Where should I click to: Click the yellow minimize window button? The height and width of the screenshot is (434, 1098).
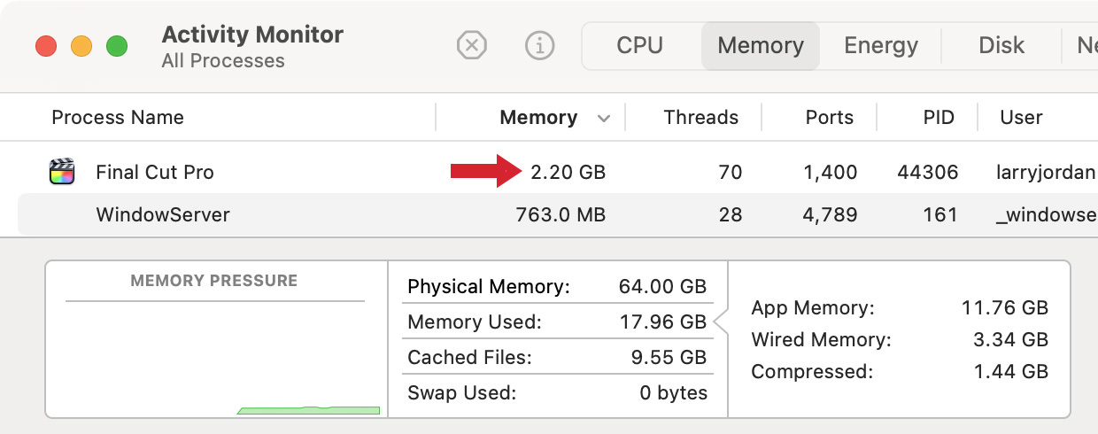coord(81,46)
